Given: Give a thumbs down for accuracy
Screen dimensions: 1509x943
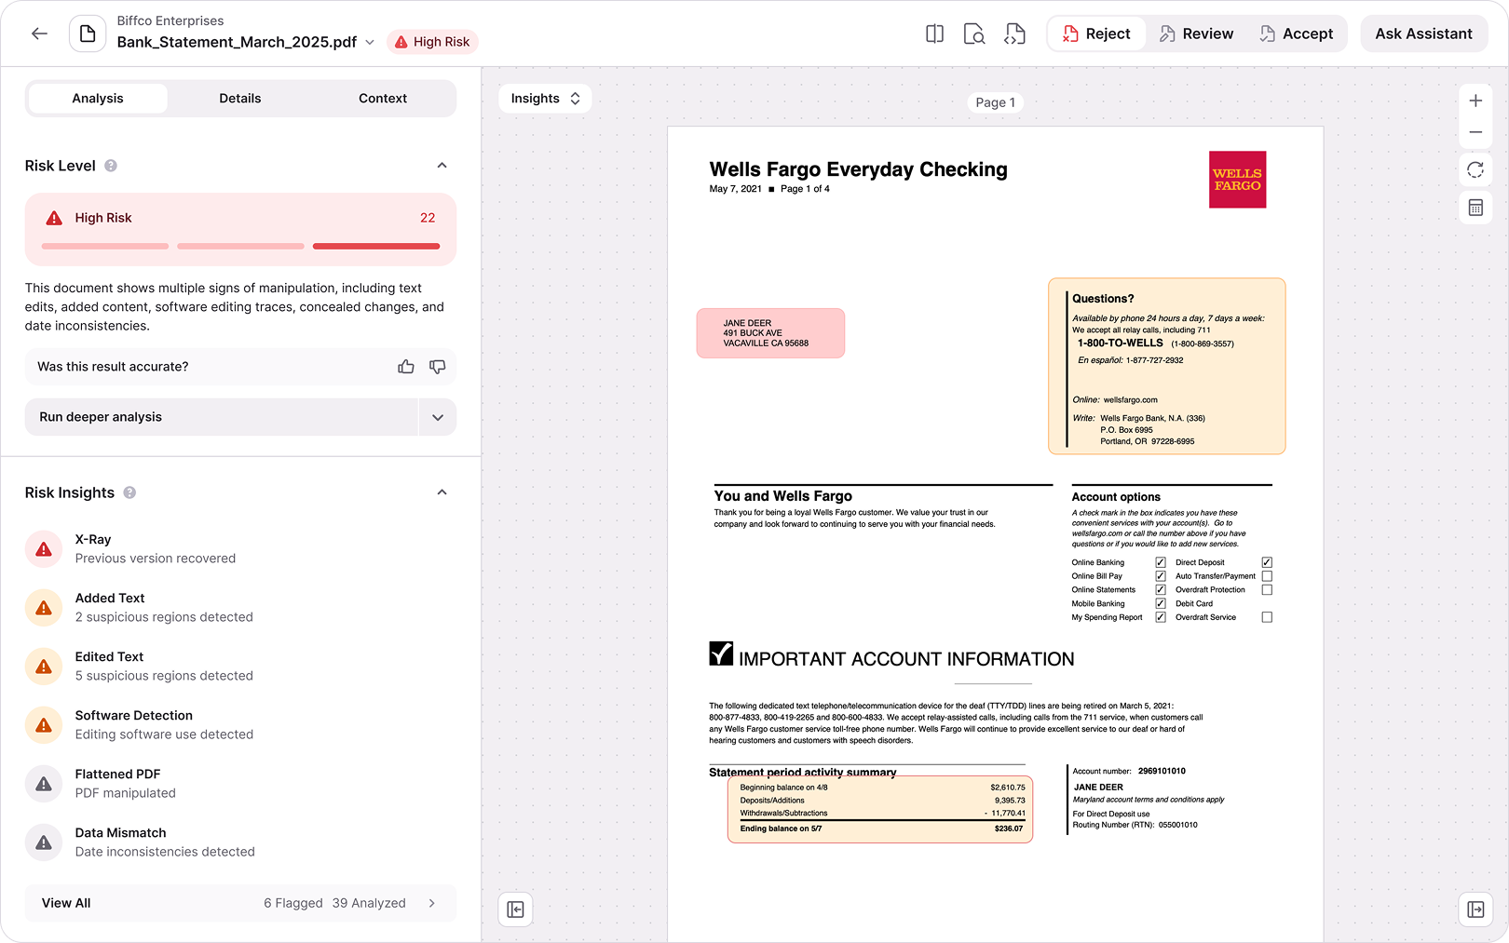Looking at the screenshot, I should coord(437,367).
